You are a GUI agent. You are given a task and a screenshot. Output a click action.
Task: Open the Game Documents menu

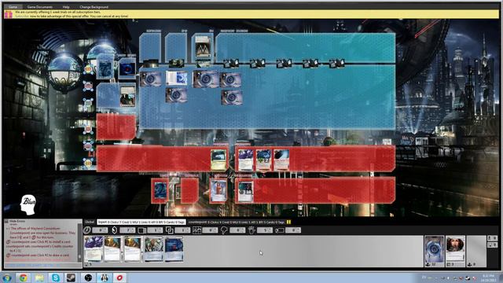click(40, 7)
